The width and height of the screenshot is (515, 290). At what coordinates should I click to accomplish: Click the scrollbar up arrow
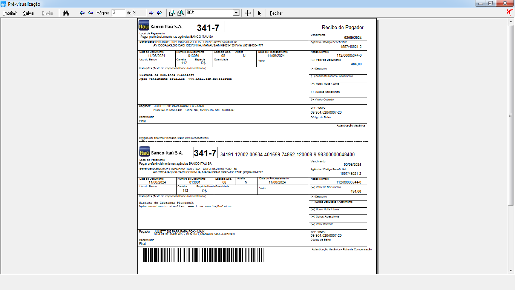(511, 22)
